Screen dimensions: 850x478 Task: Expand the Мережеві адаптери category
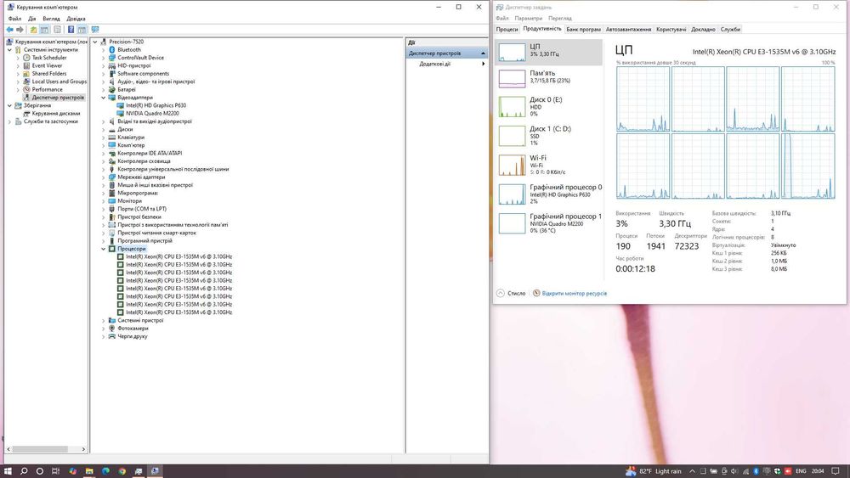point(104,177)
